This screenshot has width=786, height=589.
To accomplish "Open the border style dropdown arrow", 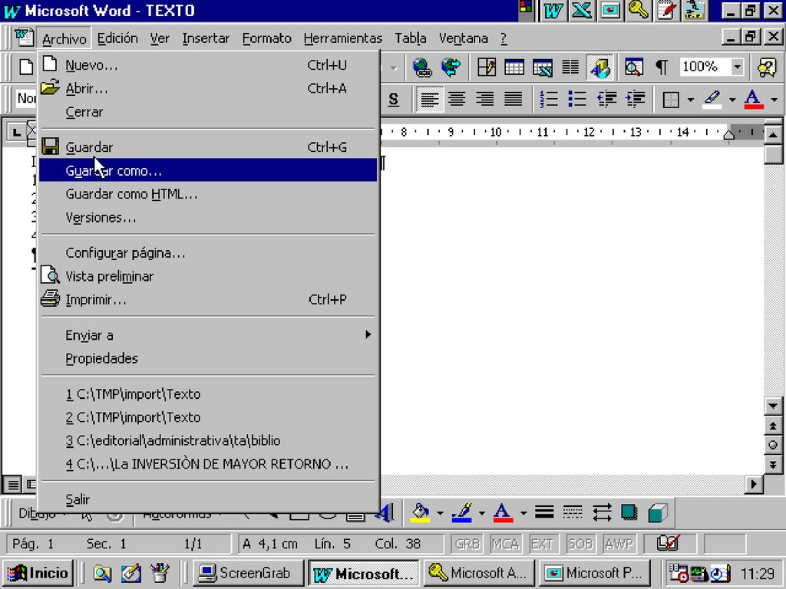I will point(690,100).
